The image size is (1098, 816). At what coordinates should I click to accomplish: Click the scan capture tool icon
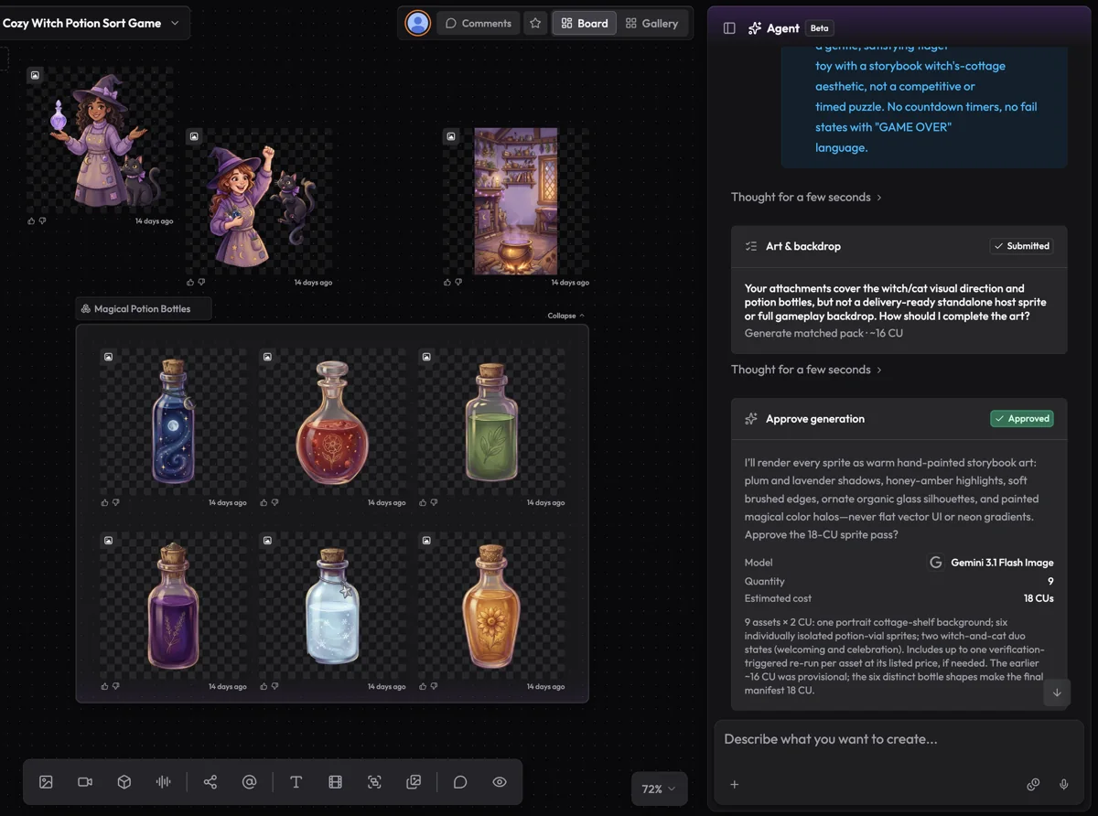[374, 782]
